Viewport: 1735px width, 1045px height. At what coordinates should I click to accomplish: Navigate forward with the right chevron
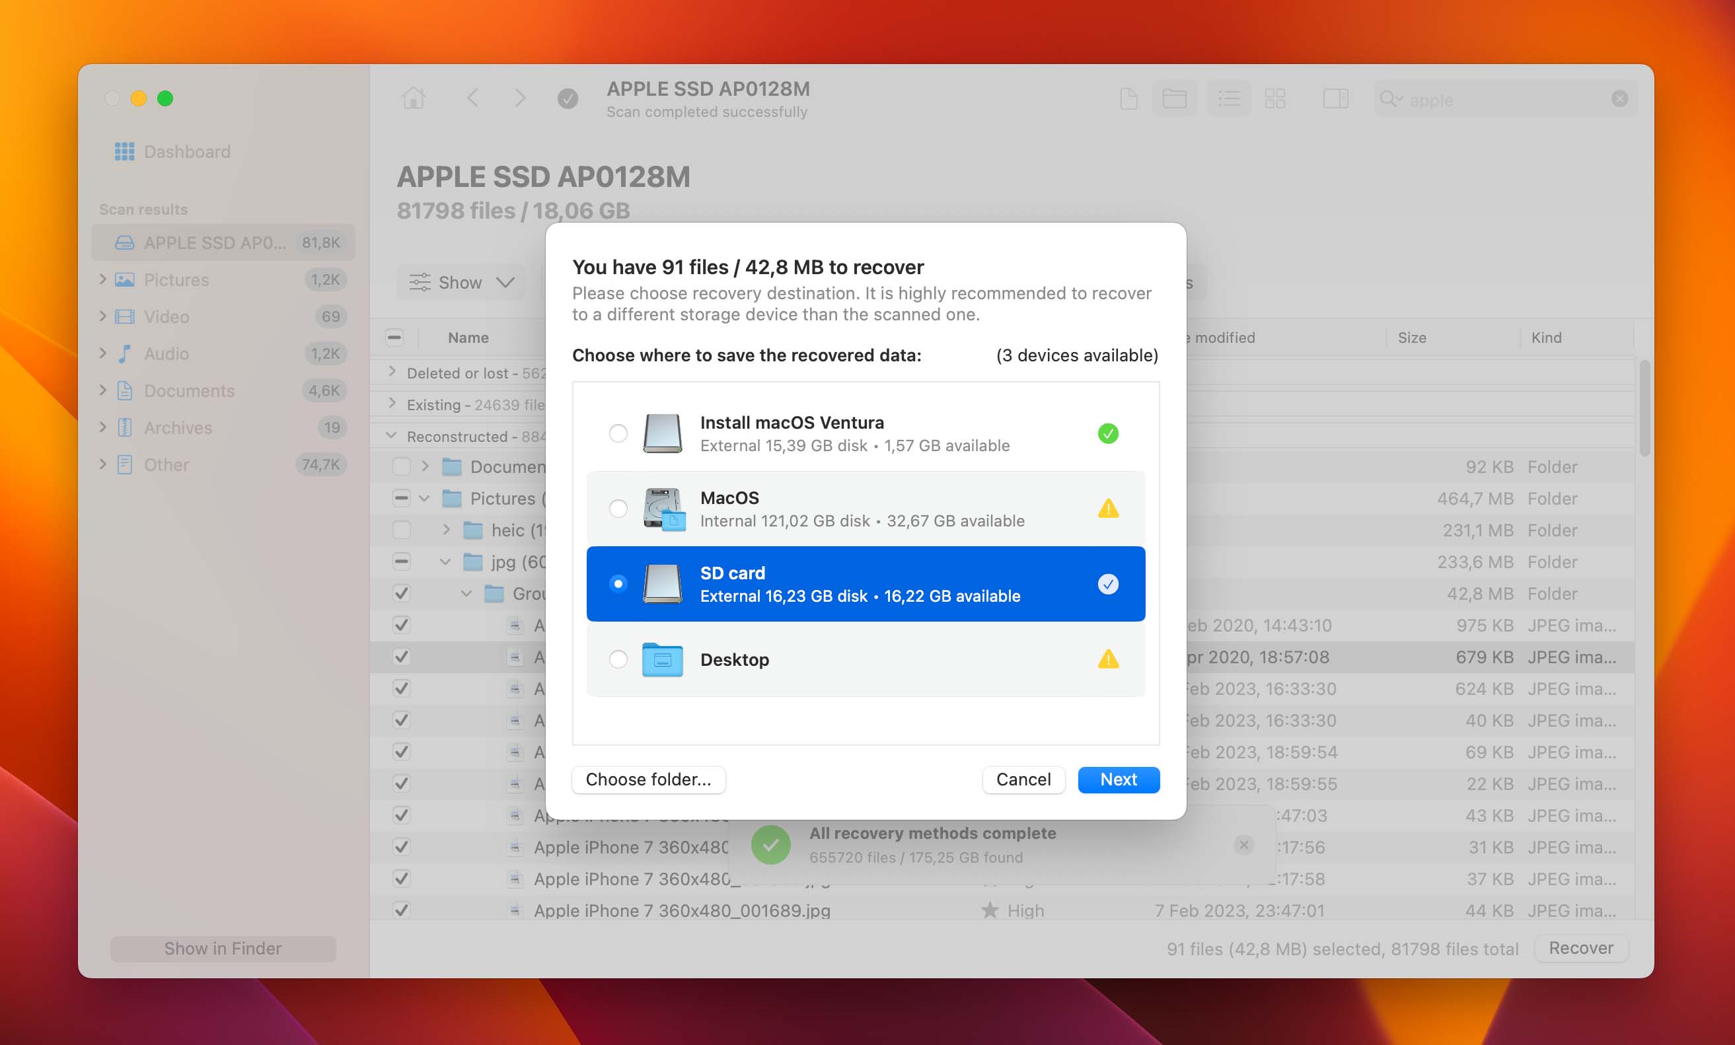[x=520, y=98]
